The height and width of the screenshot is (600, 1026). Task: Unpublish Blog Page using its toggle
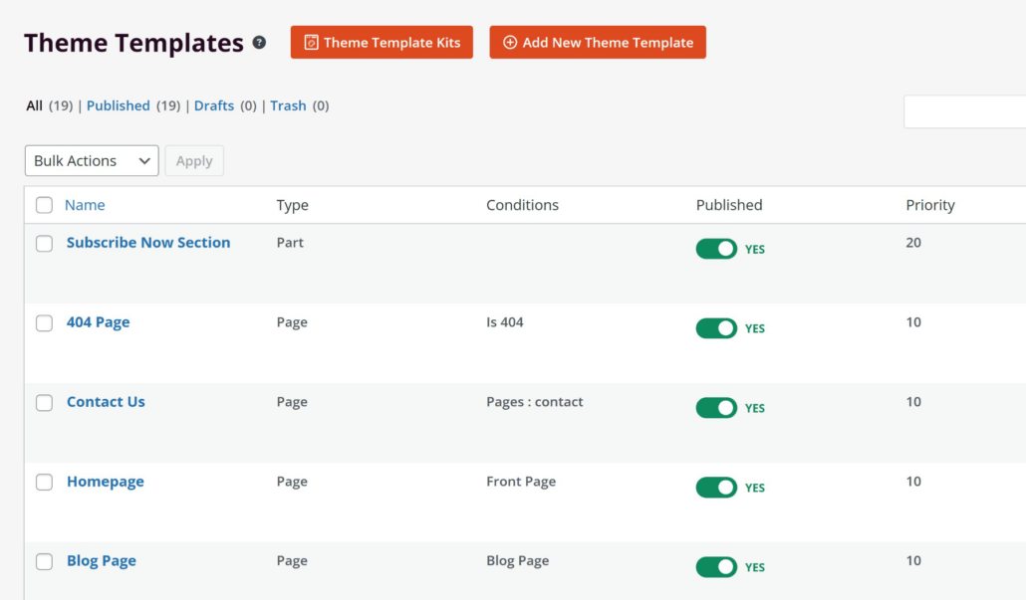tap(716, 567)
